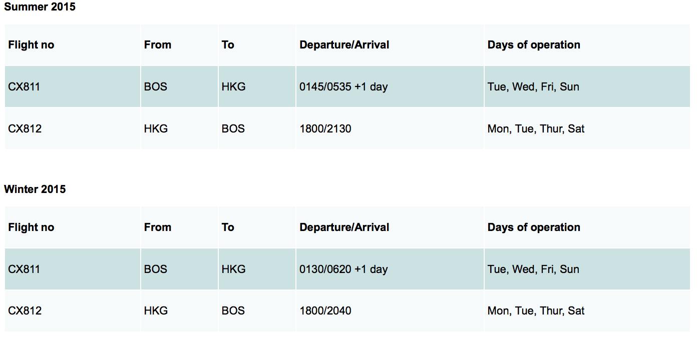
Task: Click Summer table's Flight no column header
Action: [31, 44]
